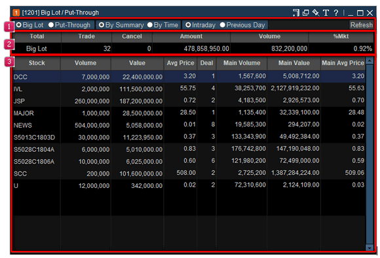
Task: Click main volume 133,343,900
Action: tap(248, 137)
